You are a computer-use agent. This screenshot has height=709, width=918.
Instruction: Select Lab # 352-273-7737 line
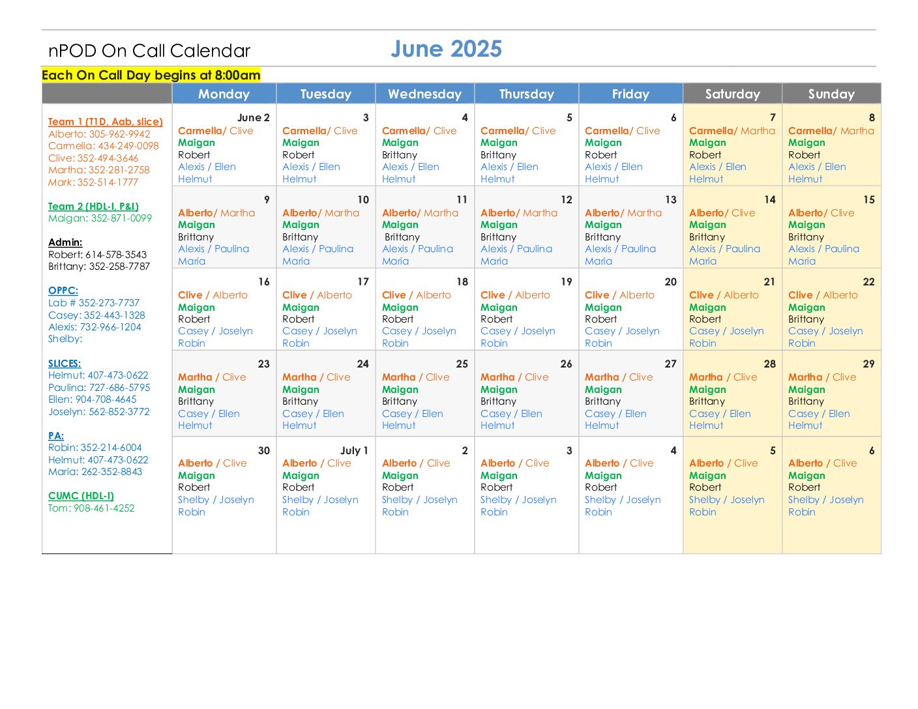click(x=94, y=303)
